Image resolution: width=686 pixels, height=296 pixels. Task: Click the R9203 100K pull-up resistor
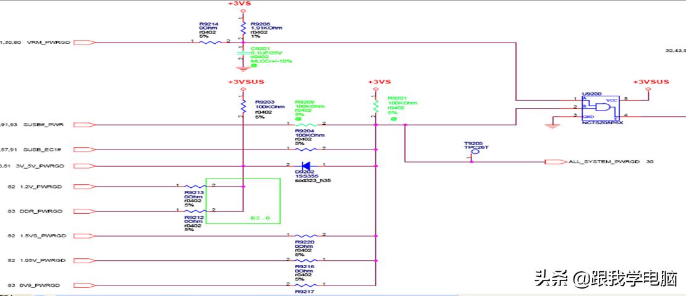(x=242, y=106)
